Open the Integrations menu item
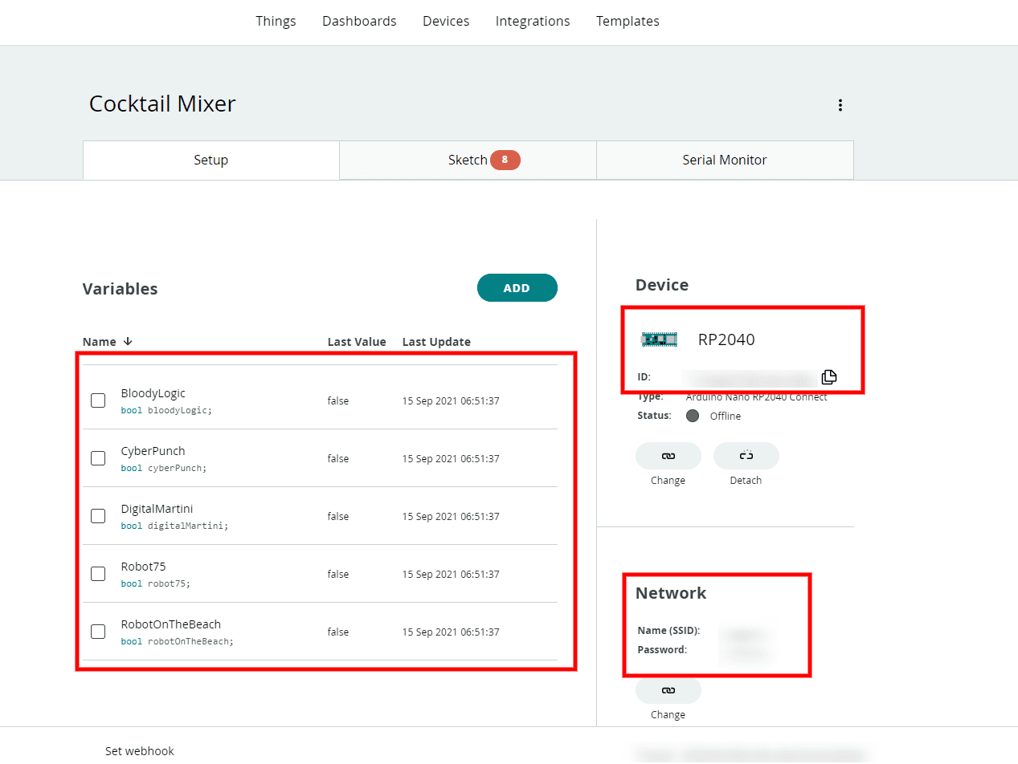Viewport: 1018px width, 764px height. (532, 22)
